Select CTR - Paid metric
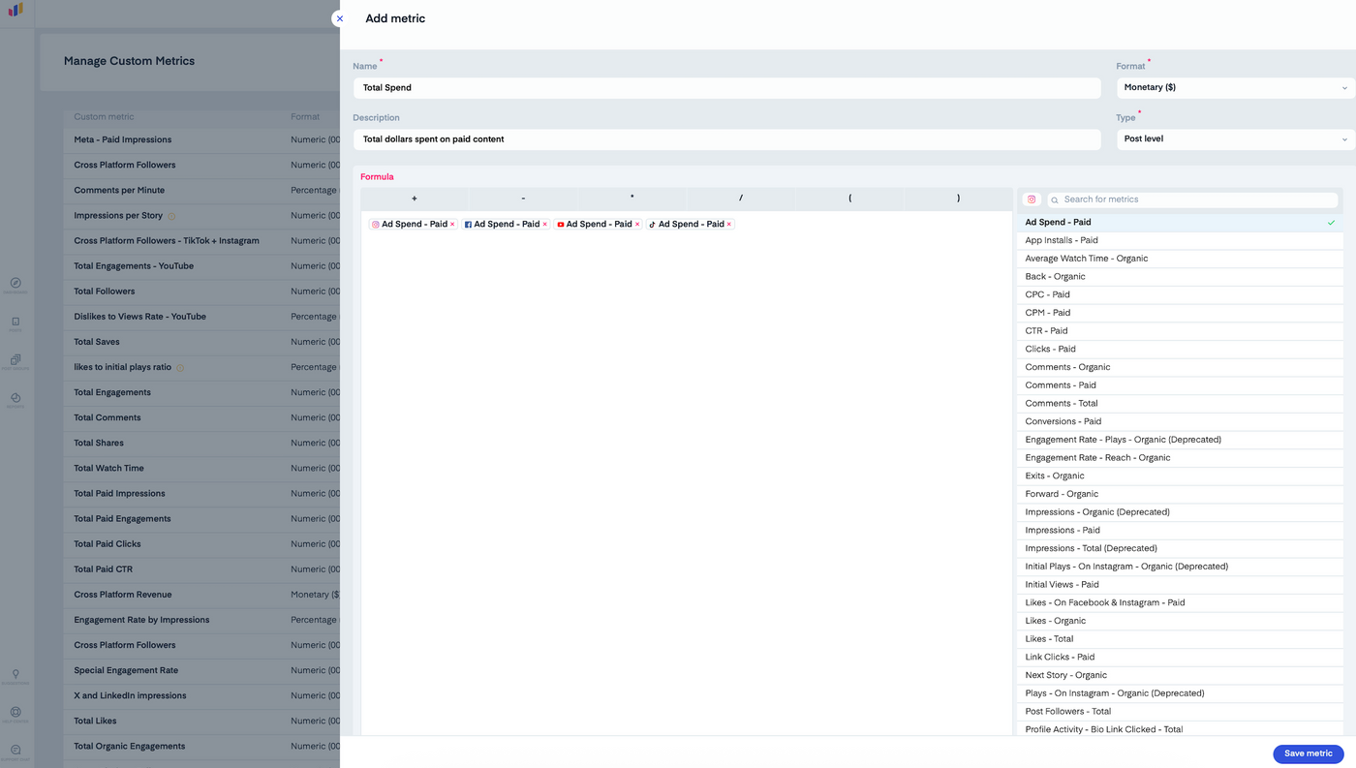 click(1180, 331)
